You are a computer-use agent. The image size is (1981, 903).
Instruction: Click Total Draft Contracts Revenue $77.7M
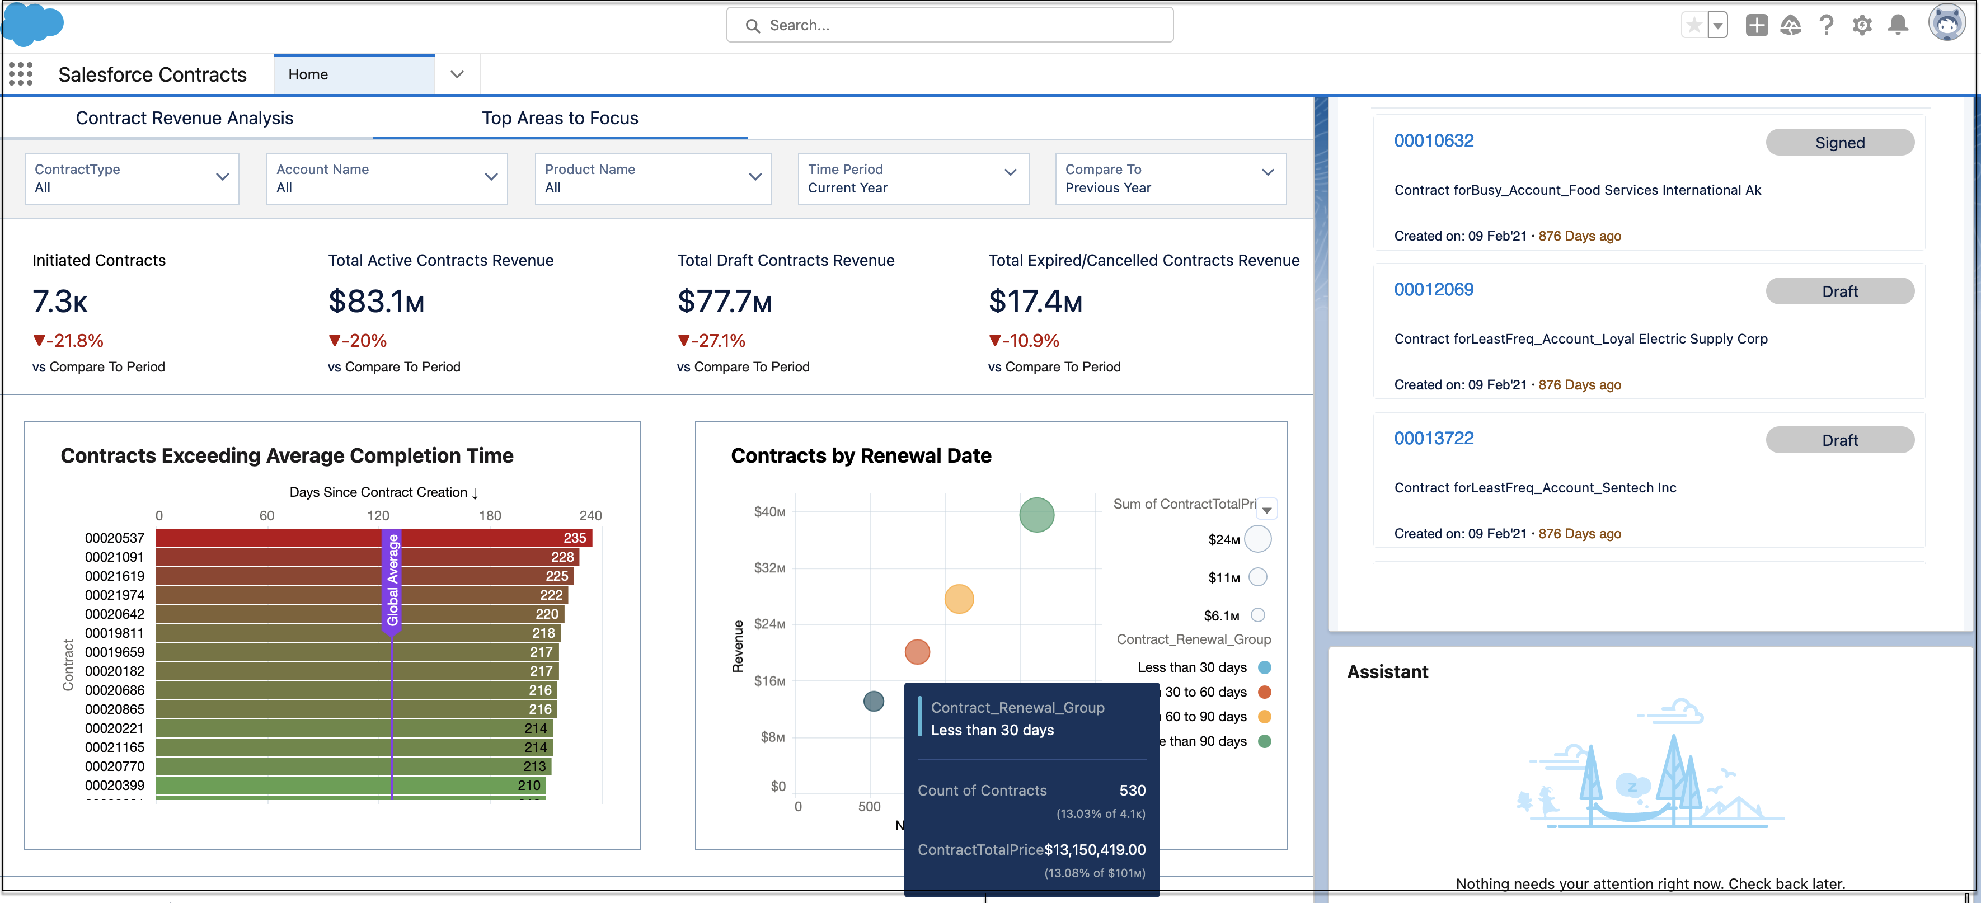[x=725, y=302]
